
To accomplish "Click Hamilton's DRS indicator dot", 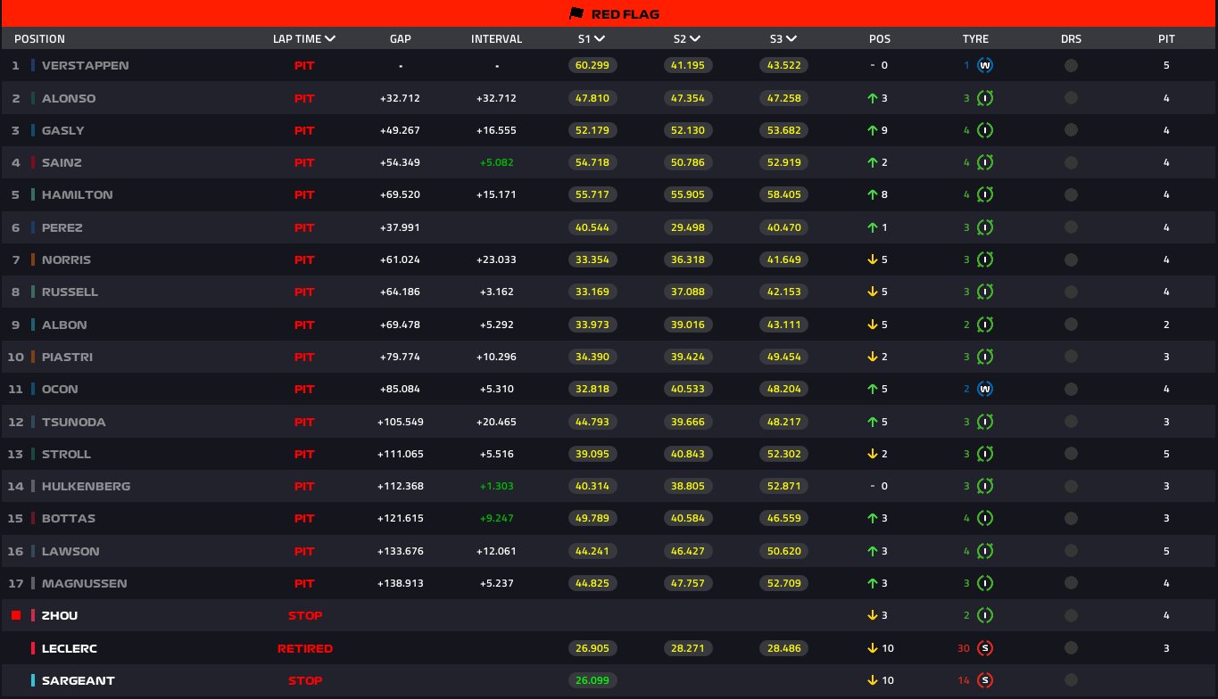I will click(x=1071, y=194).
